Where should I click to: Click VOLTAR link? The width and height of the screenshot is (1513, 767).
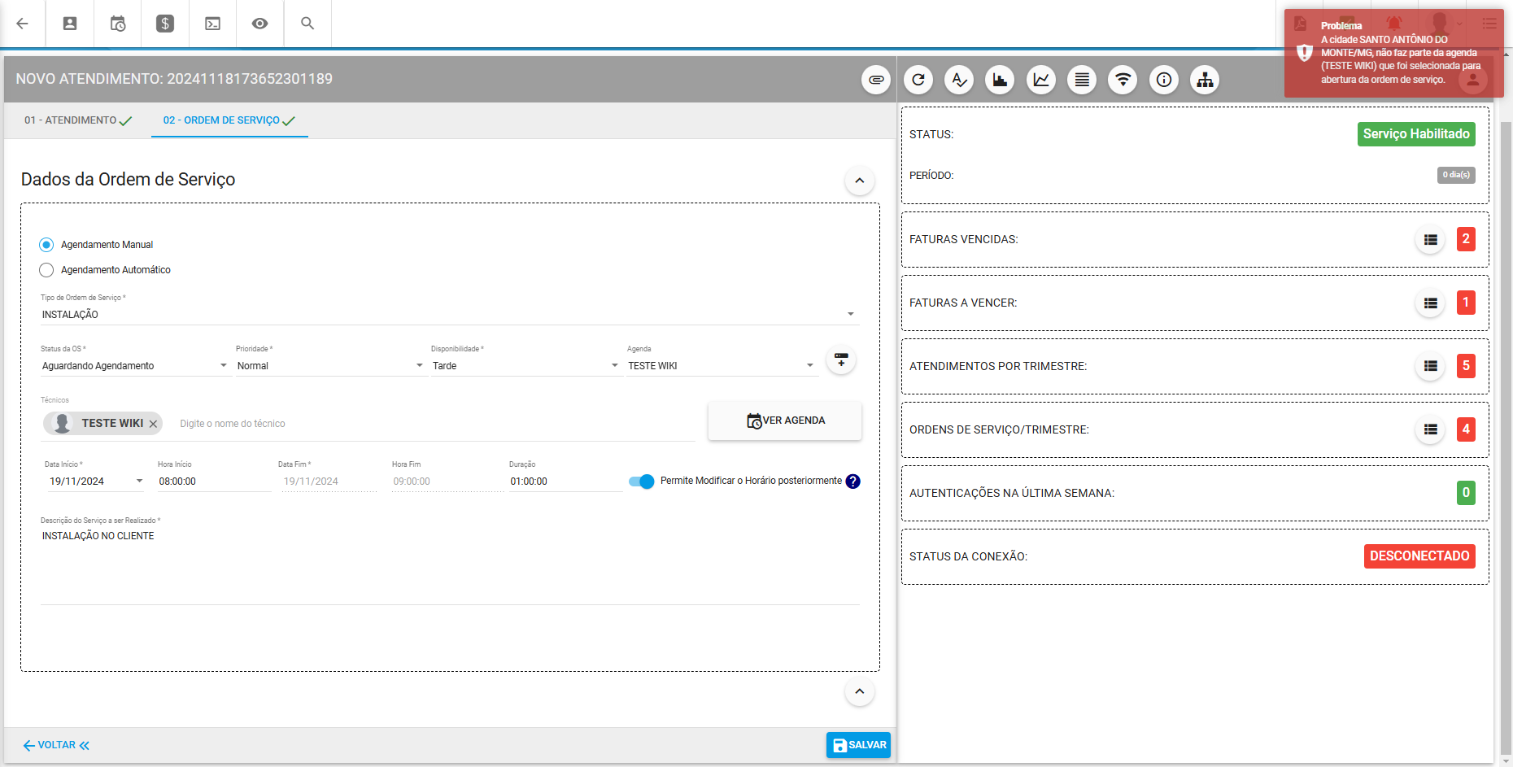click(57, 745)
